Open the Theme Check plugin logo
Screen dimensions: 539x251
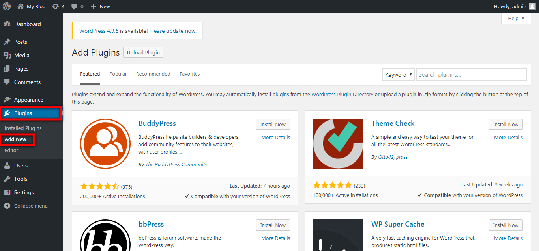[x=338, y=144]
